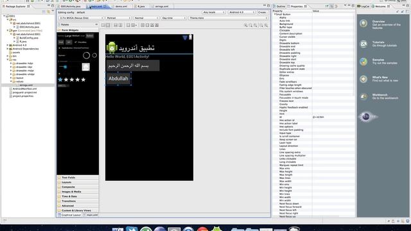Open the Tutorials icon in Welcome panel
Viewport: 411px width, 231px height.
pyautogui.click(x=363, y=44)
